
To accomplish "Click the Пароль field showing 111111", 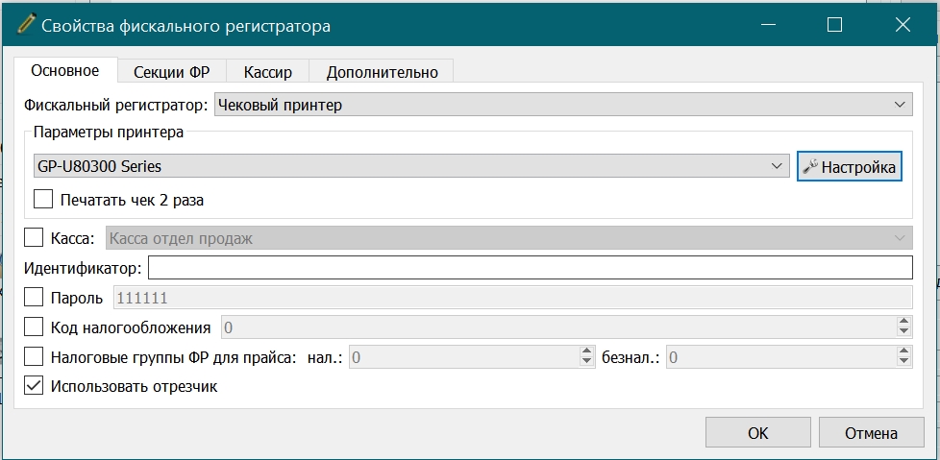I will click(512, 297).
